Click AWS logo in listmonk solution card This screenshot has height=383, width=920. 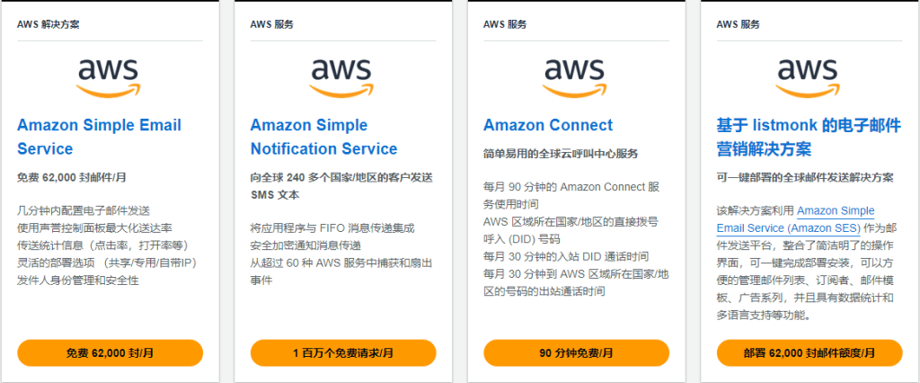[808, 76]
